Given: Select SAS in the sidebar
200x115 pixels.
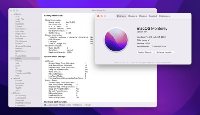Looking at the screenshot, I should (x=17, y=63).
